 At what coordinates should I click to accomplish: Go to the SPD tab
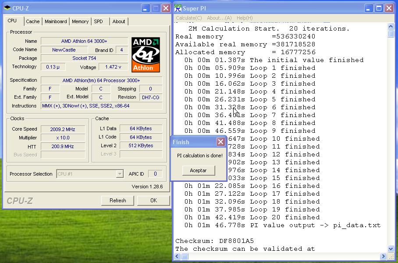click(x=99, y=21)
